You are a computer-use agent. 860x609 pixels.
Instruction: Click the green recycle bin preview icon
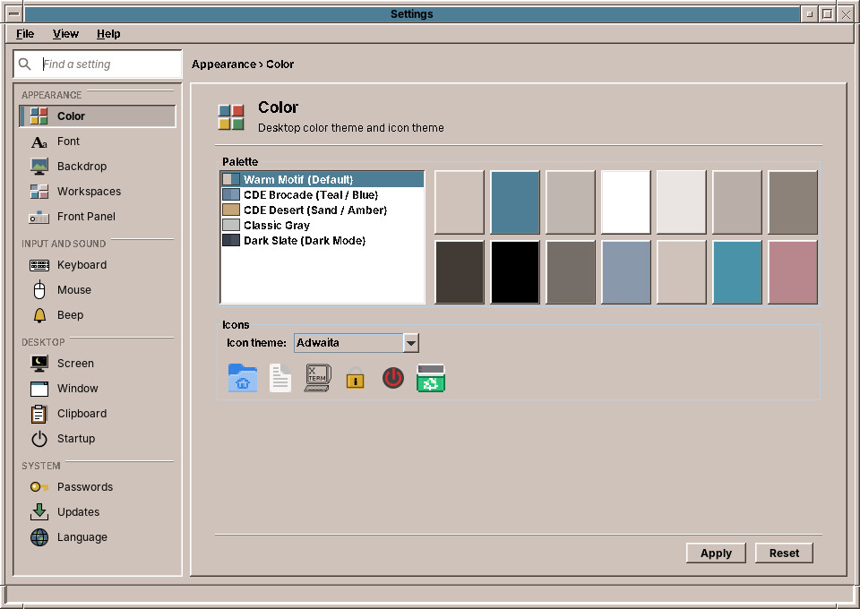click(x=431, y=378)
